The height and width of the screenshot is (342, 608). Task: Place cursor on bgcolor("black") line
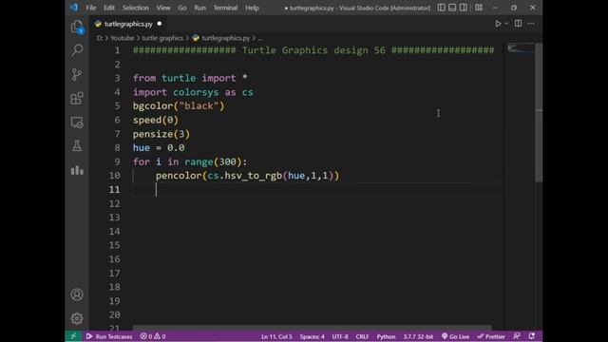pos(179,105)
